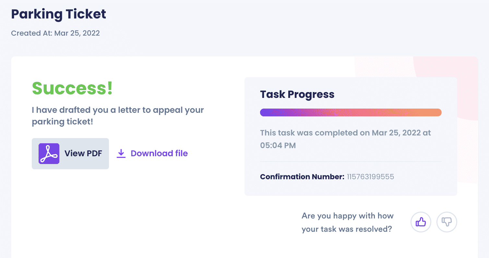Viewport: 489px width, 258px height.
Task: Click the Created At date text
Action: (55, 33)
